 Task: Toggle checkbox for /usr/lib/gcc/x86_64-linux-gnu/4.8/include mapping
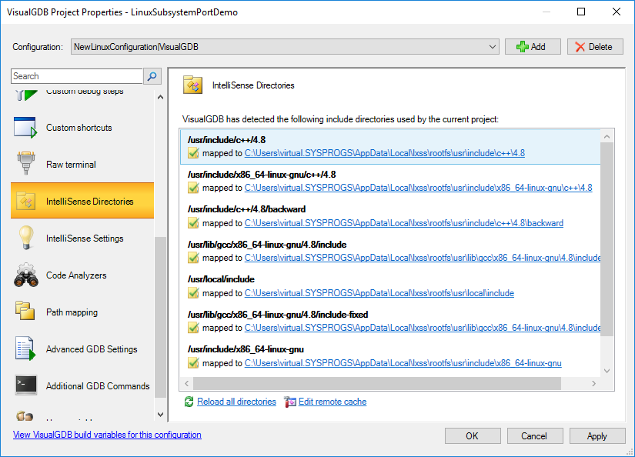(193, 258)
